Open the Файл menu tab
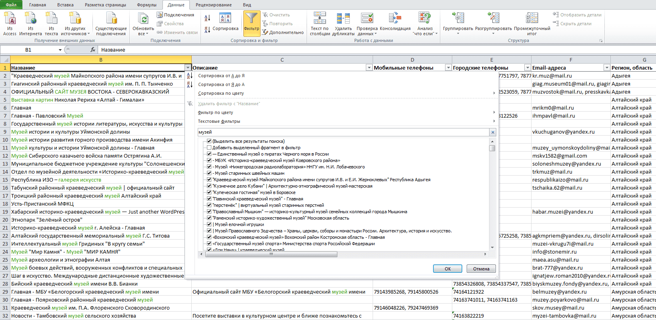Image resolution: width=656 pixels, height=320 pixels. coord(11,5)
